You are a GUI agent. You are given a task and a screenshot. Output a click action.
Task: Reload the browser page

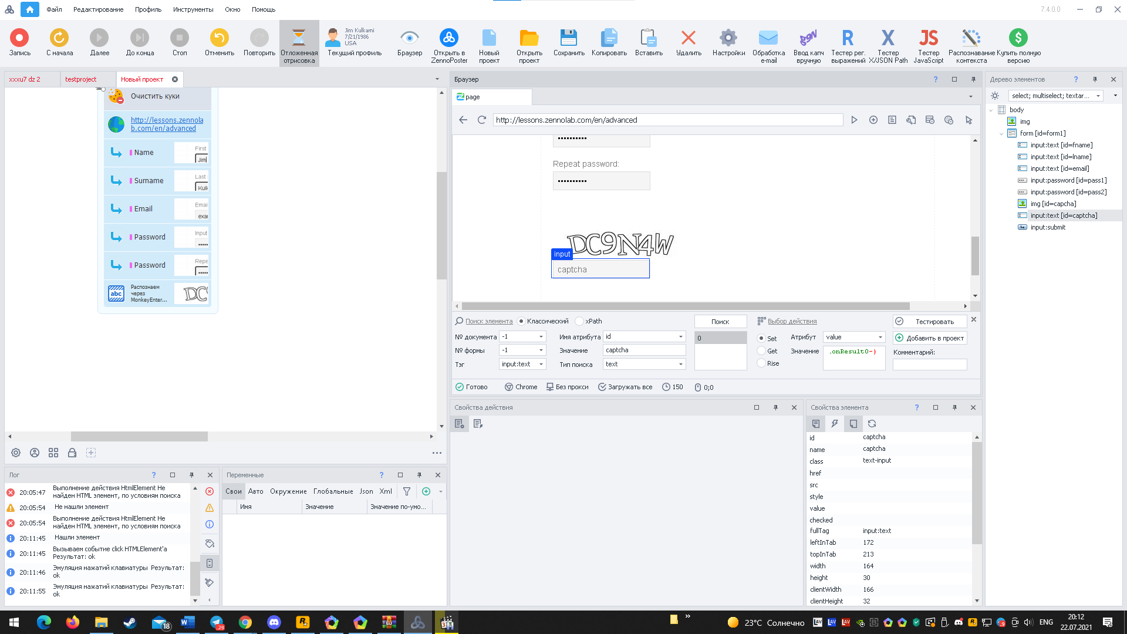click(x=482, y=120)
